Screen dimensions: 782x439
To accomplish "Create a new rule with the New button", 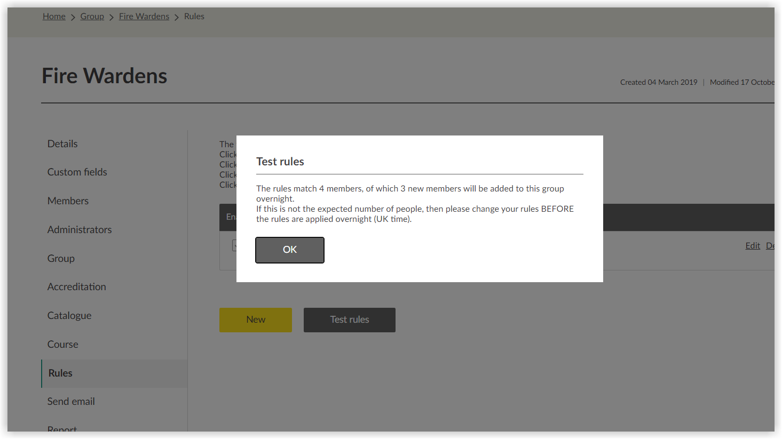I will [x=255, y=320].
